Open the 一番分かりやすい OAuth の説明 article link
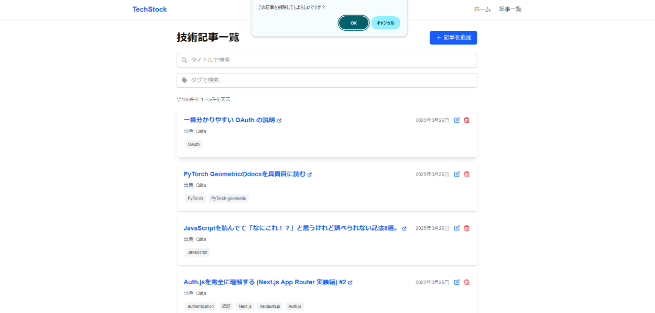The image size is (655, 313). (x=229, y=120)
